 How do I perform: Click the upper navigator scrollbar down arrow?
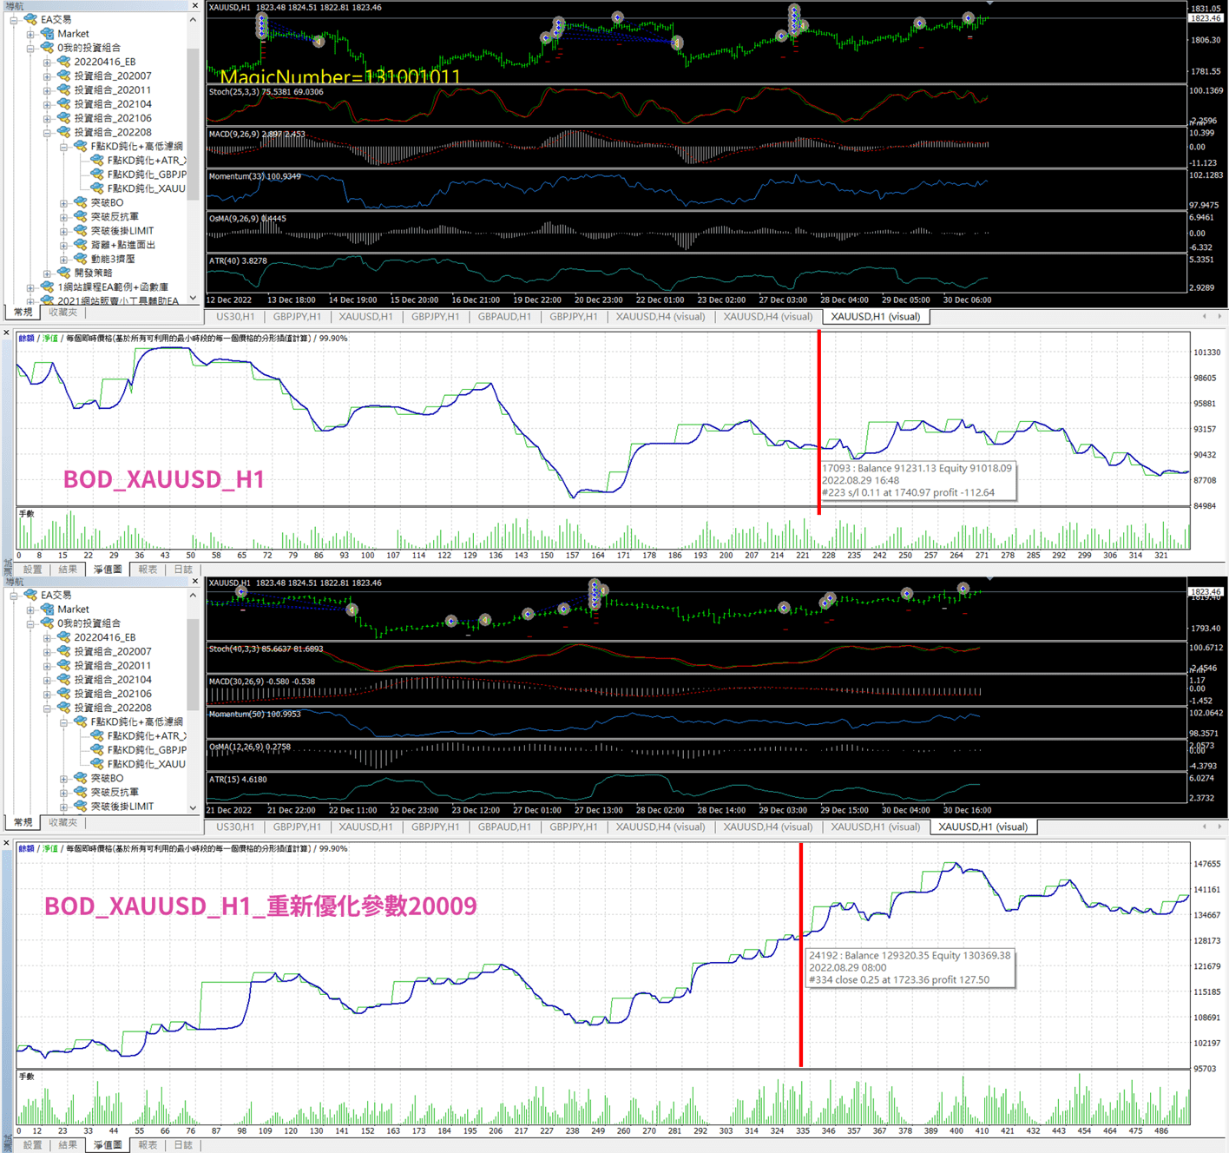pos(193,298)
